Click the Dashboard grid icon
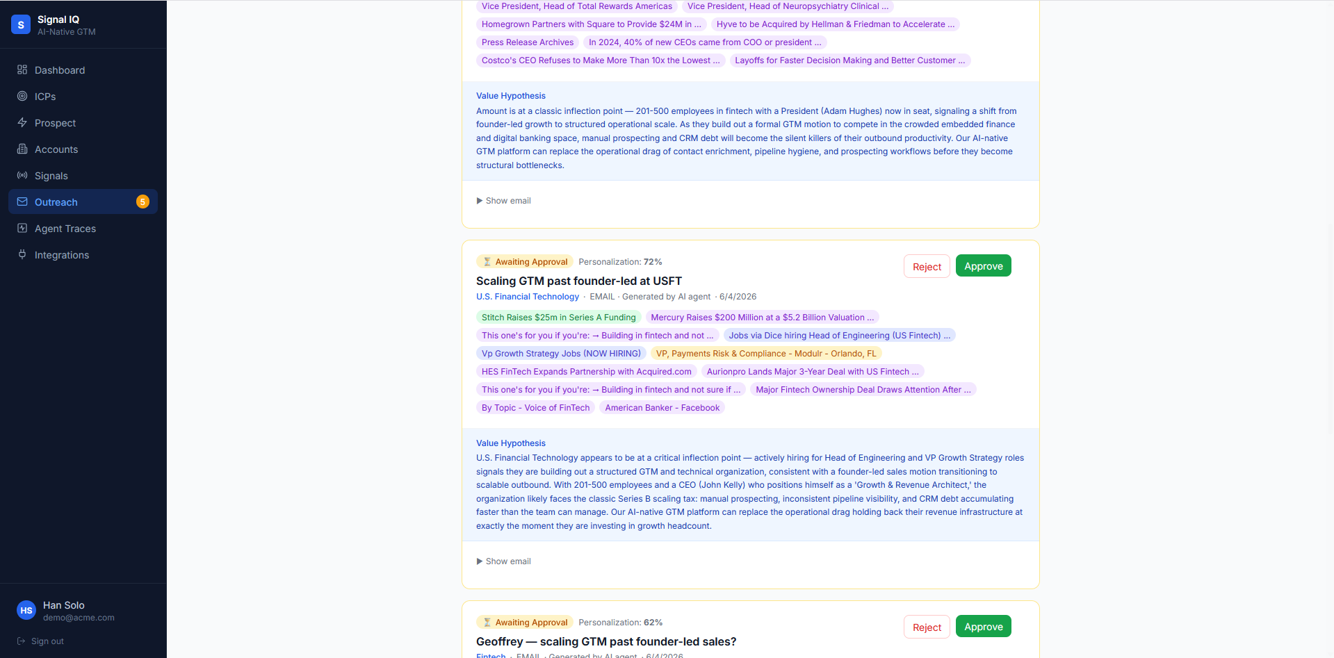The image size is (1334, 658). (x=22, y=69)
